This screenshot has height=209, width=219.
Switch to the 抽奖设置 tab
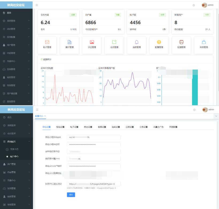[116, 127]
